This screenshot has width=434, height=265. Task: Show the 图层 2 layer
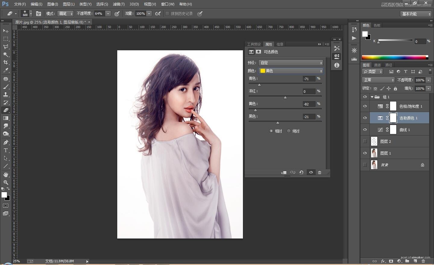click(x=365, y=141)
